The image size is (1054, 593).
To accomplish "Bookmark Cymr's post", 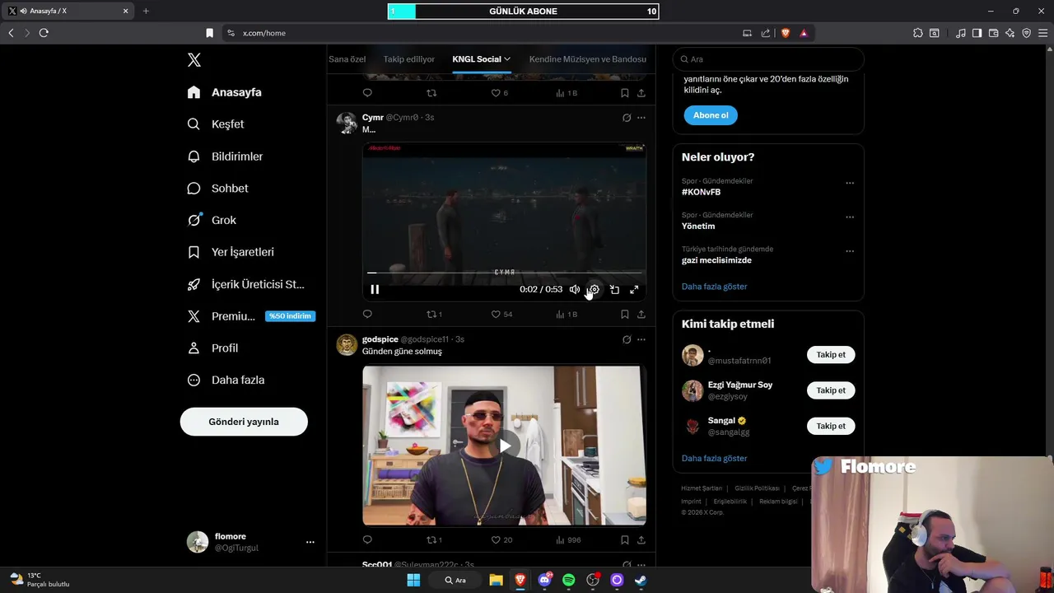I will coord(625,314).
